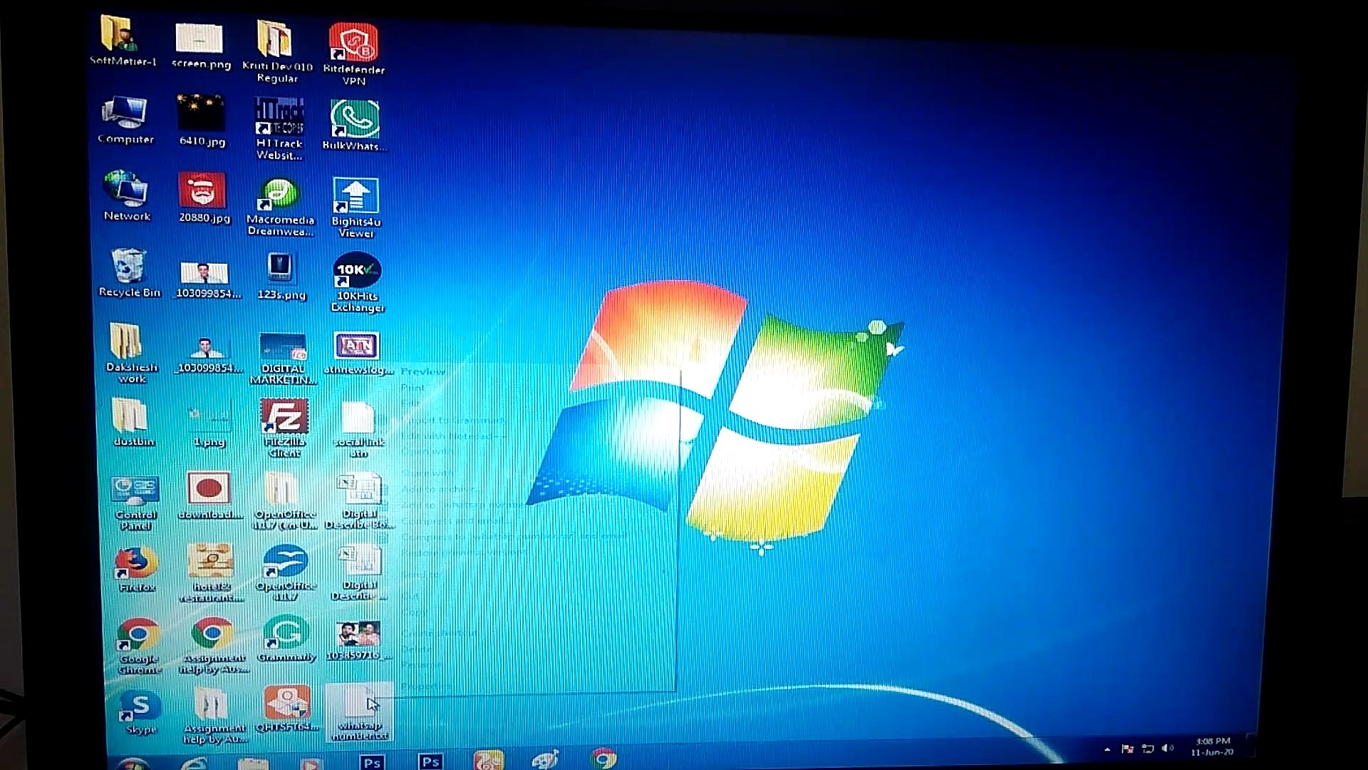Click the 10KHits Exchanger shortcut
Screen dimensions: 1368x770
pyautogui.click(x=357, y=271)
